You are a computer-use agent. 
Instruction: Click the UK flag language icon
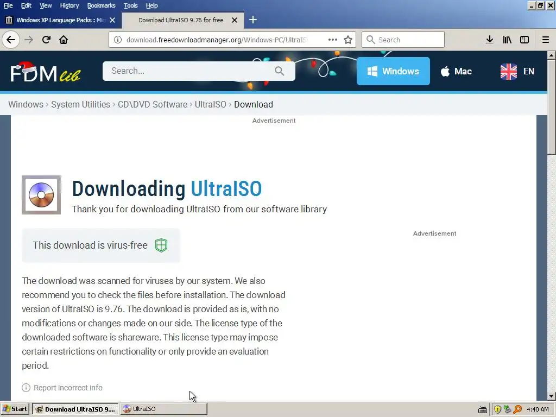point(508,71)
